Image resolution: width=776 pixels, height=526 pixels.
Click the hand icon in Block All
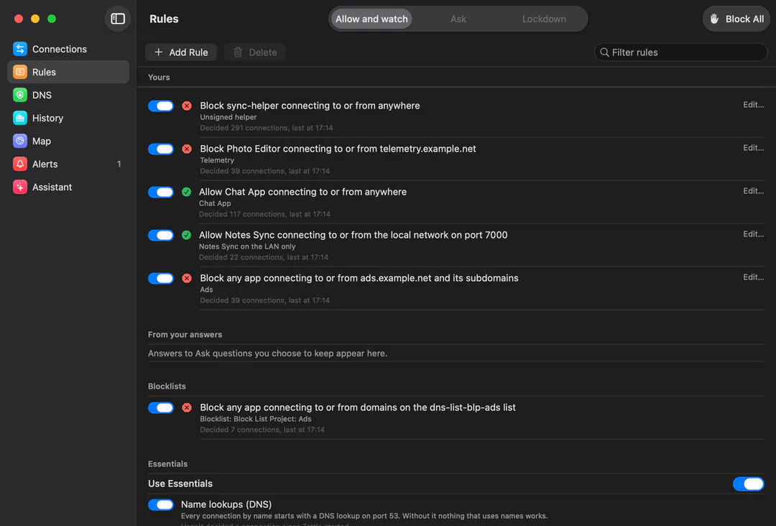[714, 19]
